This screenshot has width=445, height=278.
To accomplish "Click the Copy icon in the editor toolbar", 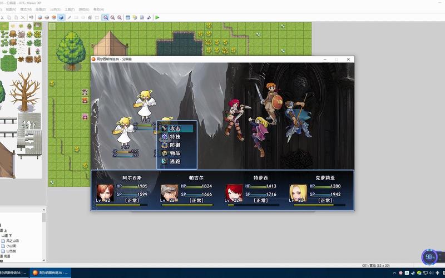I will pyautogui.click(x=9, y=18).
